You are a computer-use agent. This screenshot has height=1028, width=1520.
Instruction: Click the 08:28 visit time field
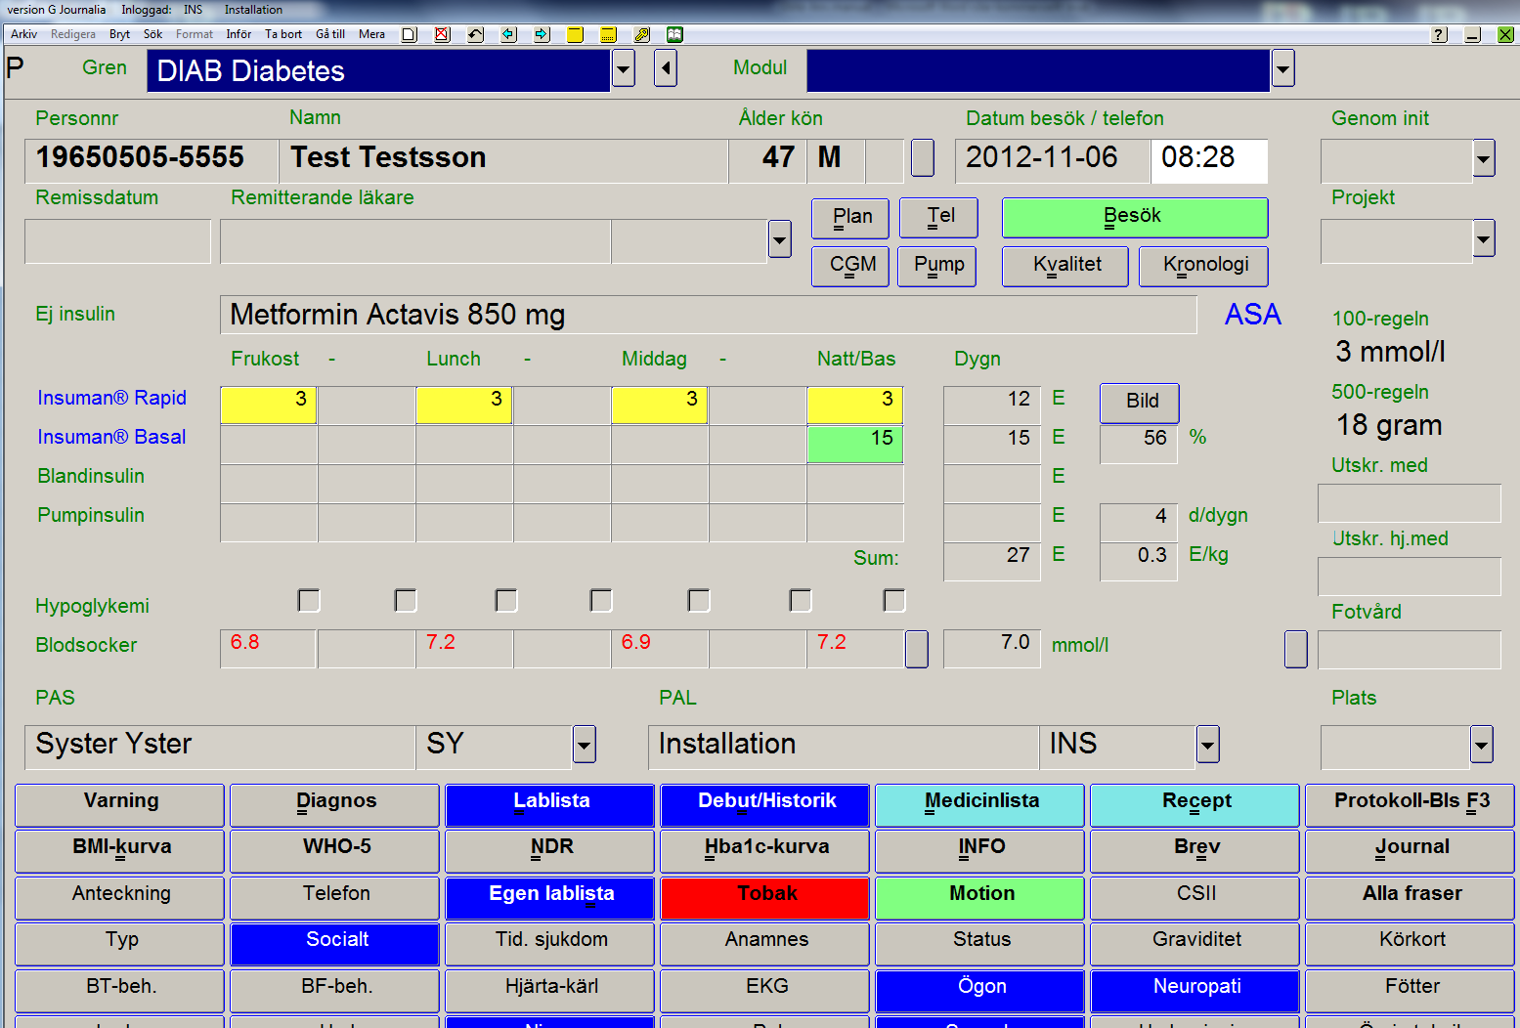(1209, 161)
